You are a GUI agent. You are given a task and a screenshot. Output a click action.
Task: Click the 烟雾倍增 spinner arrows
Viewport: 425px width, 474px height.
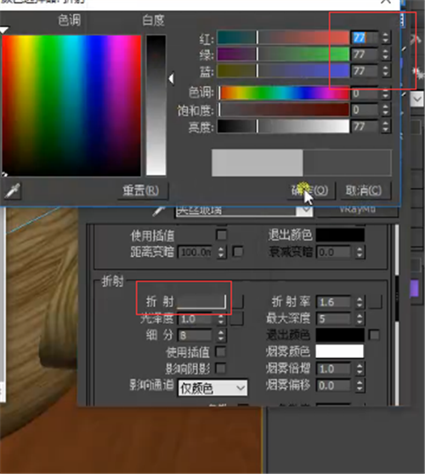point(360,368)
